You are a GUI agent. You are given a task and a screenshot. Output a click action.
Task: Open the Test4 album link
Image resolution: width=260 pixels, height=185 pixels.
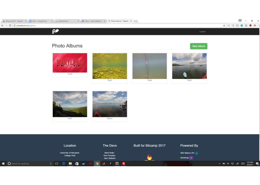tap(150, 80)
